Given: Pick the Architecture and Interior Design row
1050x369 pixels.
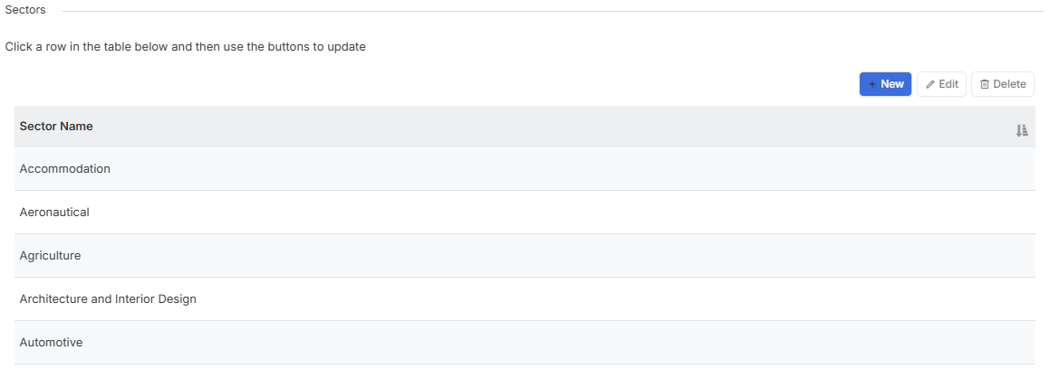Looking at the screenshot, I should point(525,298).
